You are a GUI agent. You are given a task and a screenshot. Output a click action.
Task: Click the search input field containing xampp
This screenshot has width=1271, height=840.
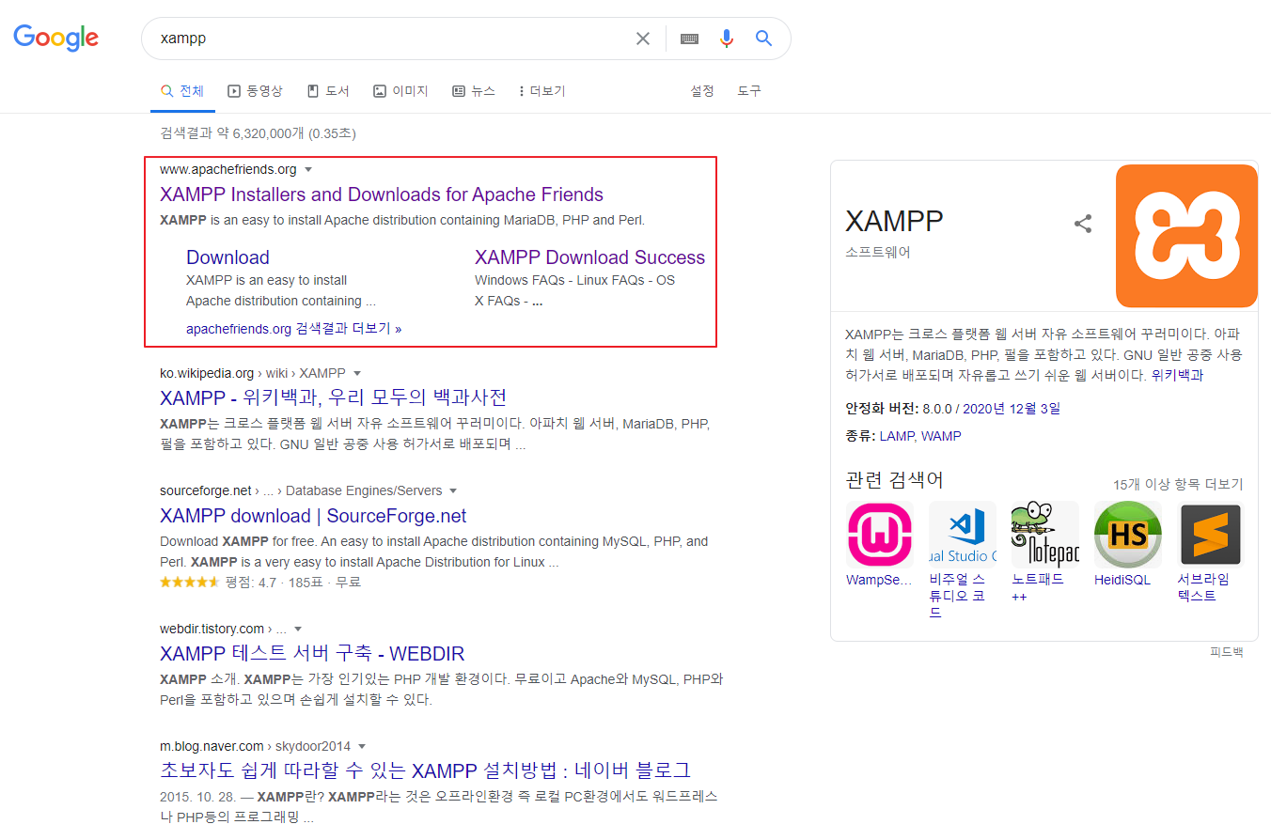click(390, 39)
